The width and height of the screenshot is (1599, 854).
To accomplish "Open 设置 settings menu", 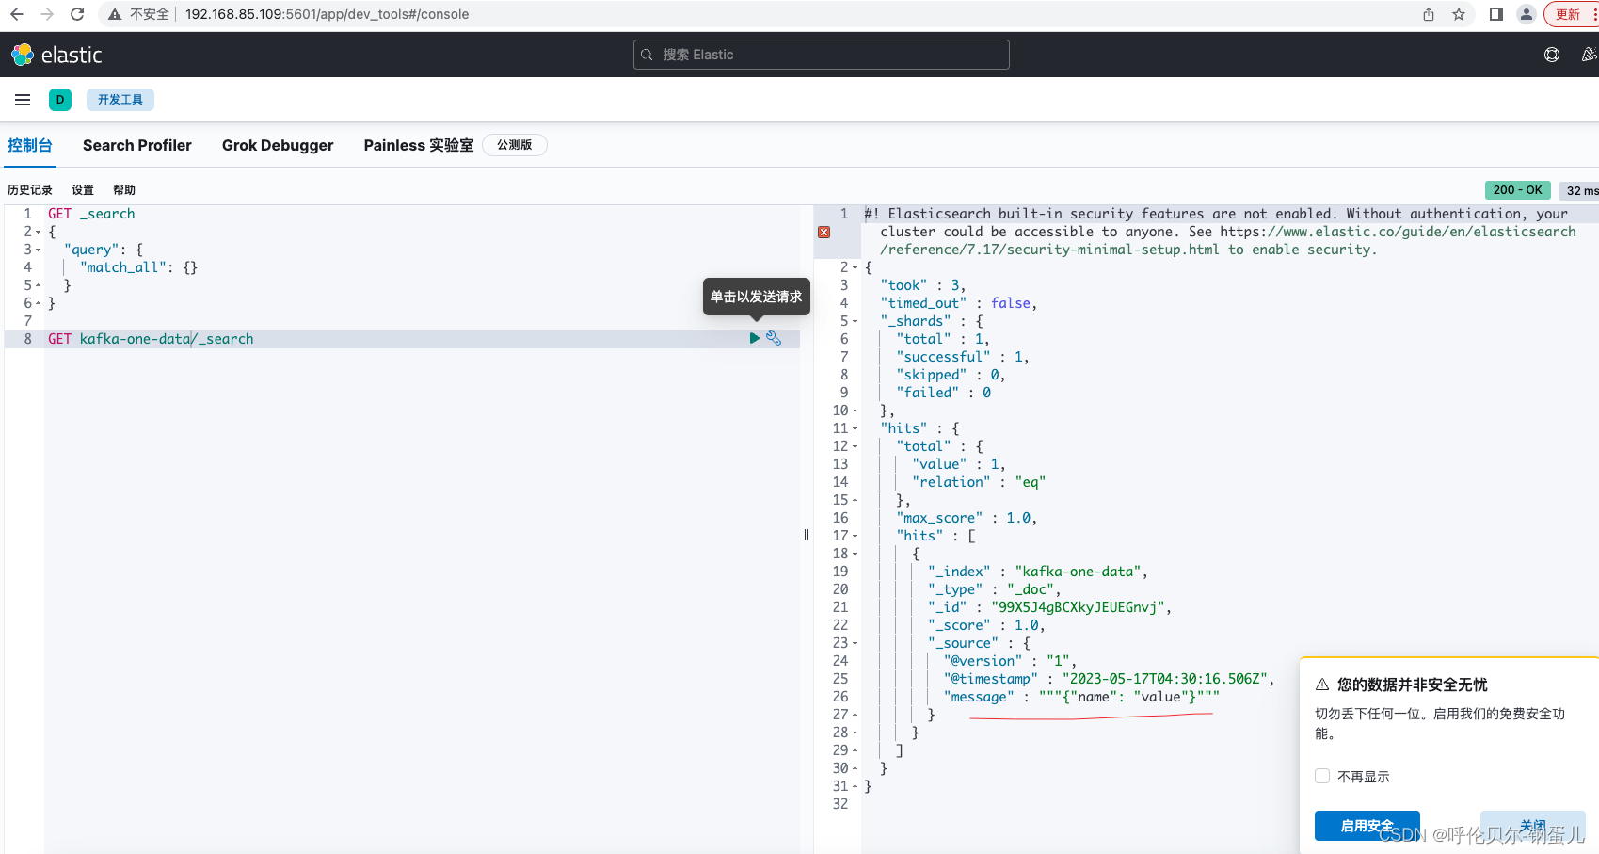I will (x=83, y=190).
